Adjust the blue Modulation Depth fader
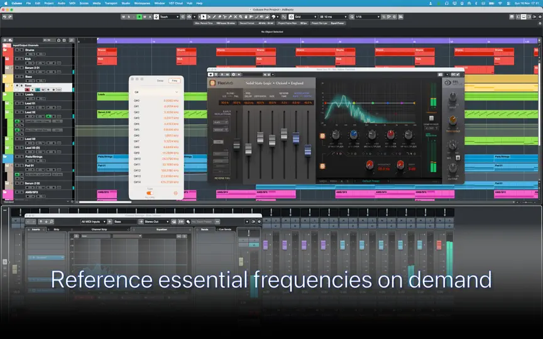The image size is (543, 339). 307,151
